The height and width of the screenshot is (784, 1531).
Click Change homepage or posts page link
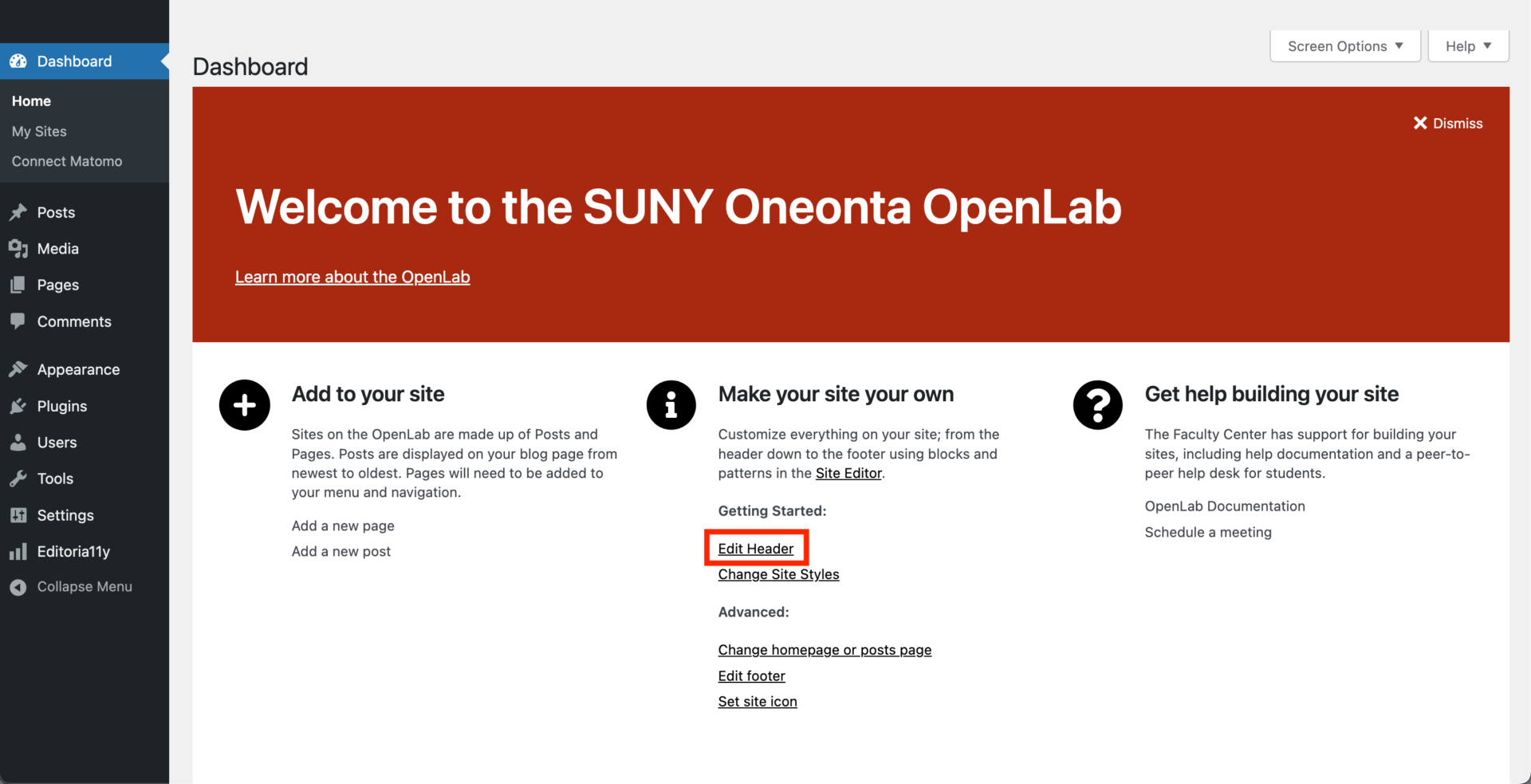[x=825, y=650]
